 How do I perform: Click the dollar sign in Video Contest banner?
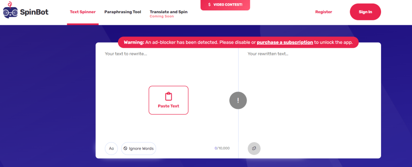tap(209, 5)
